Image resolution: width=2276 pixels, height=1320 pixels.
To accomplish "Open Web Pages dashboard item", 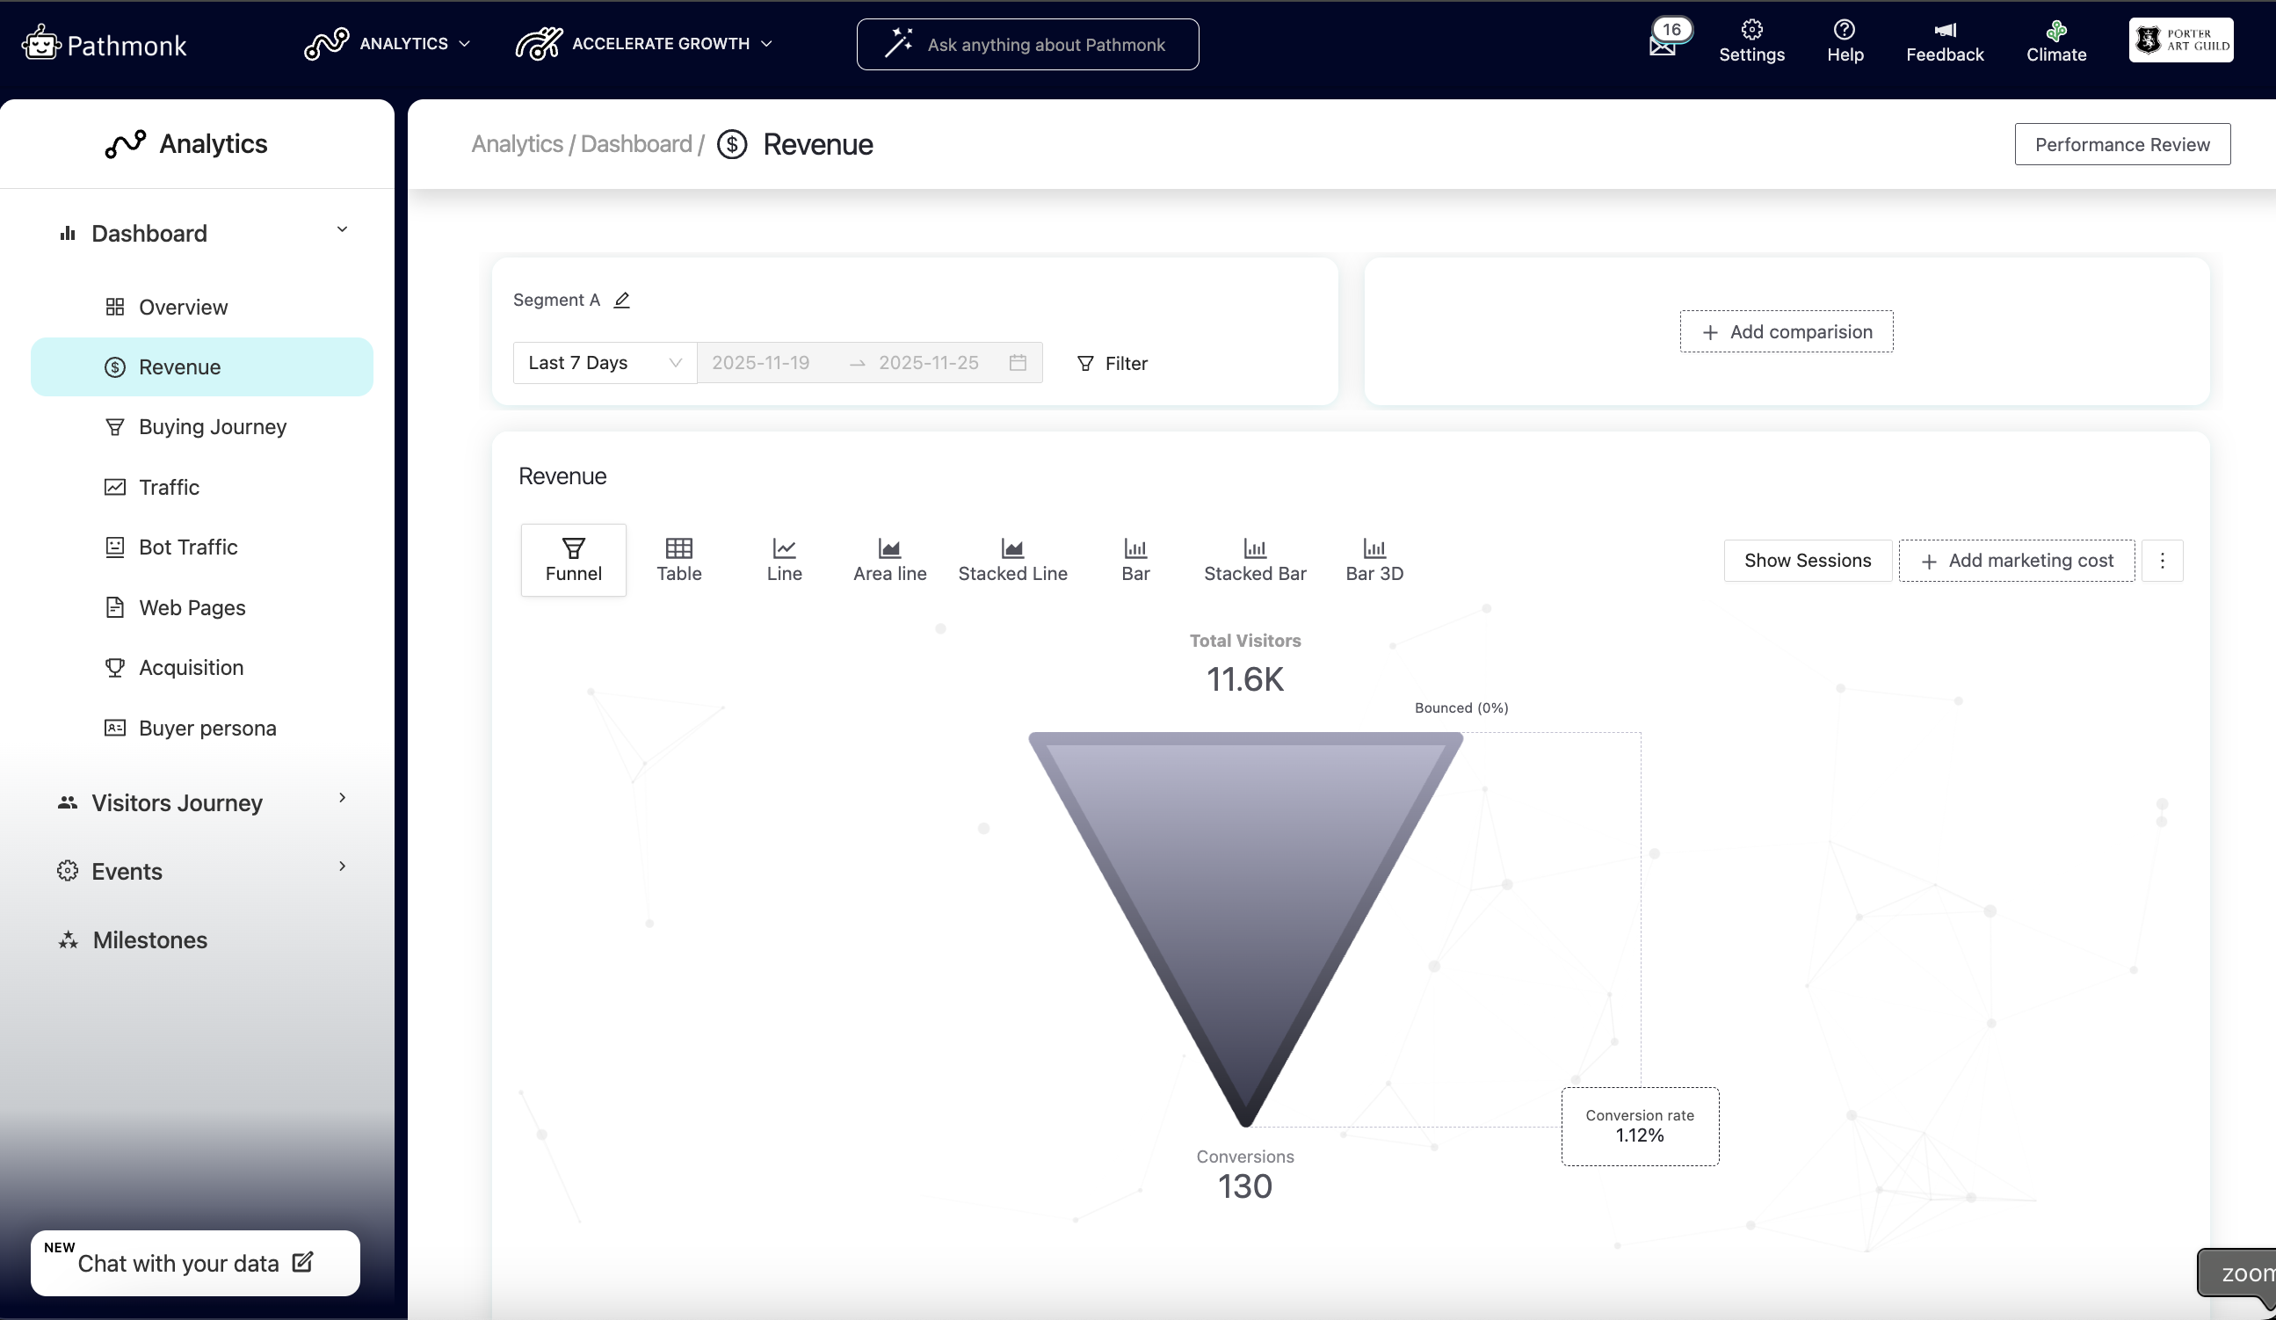I will tap(192, 608).
